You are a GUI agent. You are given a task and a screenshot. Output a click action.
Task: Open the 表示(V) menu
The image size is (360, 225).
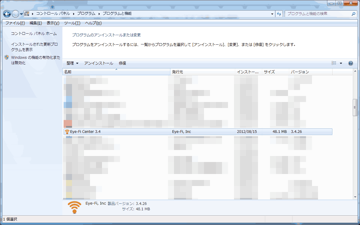53,23
